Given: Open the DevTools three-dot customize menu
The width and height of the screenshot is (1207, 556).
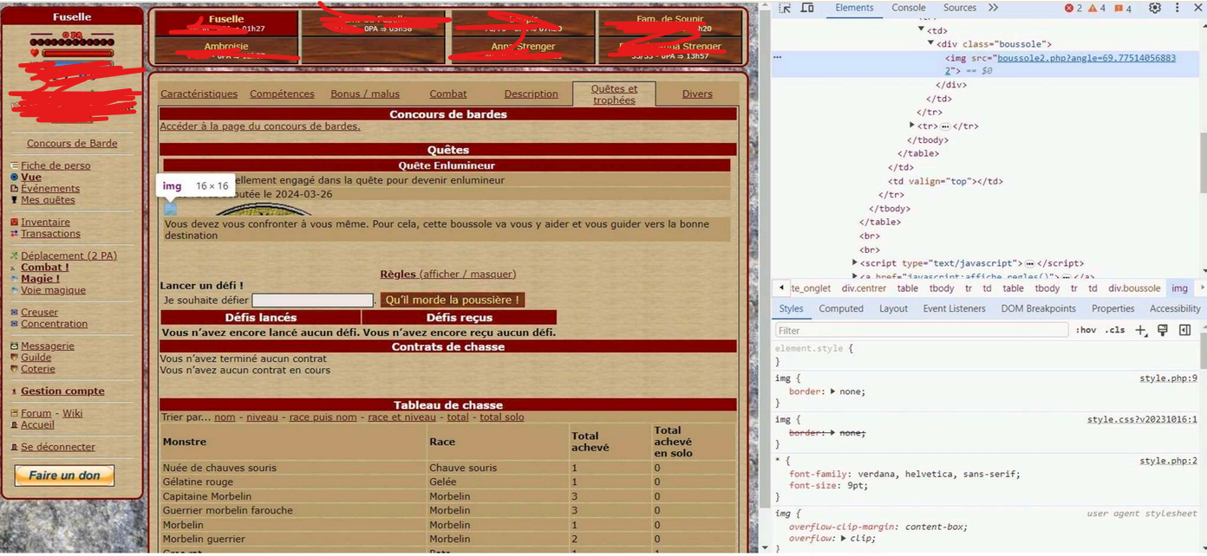Looking at the screenshot, I should 1178,8.
